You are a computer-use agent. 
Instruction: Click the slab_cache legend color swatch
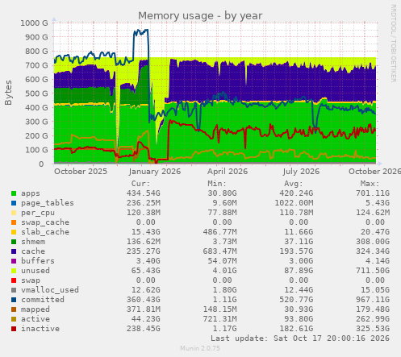pos(14,232)
